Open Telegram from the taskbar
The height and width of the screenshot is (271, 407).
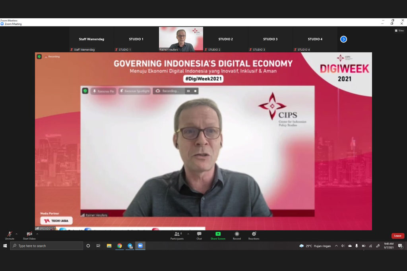point(130,246)
